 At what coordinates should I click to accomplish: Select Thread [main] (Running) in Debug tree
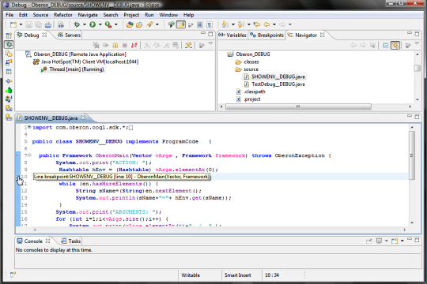[x=73, y=69]
